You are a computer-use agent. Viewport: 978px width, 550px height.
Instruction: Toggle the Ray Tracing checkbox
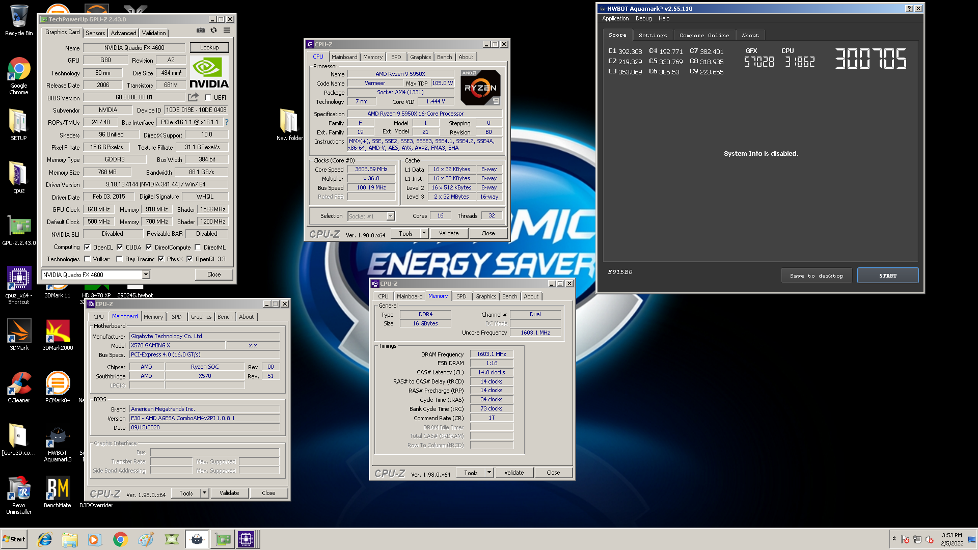119,259
